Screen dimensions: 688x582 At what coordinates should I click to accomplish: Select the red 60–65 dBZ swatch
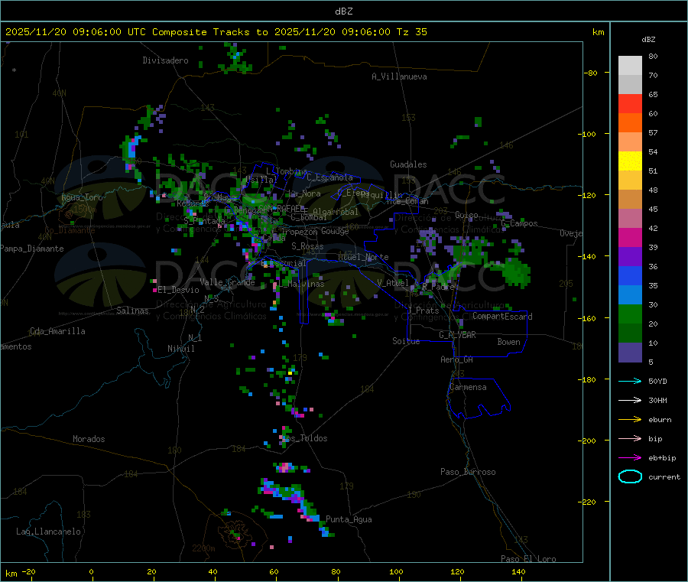coord(630,103)
